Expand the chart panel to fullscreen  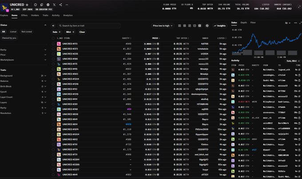pyautogui.click(x=301, y=23)
